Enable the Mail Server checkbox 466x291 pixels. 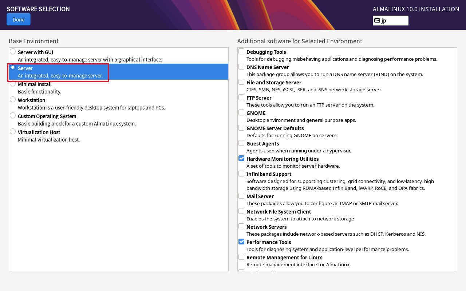coord(241,196)
